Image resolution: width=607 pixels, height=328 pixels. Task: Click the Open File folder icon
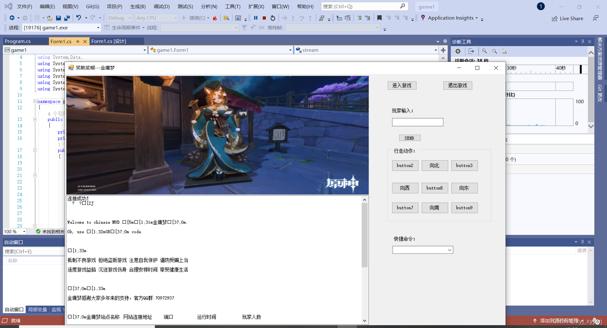pyautogui.click(x=50, y=18)
